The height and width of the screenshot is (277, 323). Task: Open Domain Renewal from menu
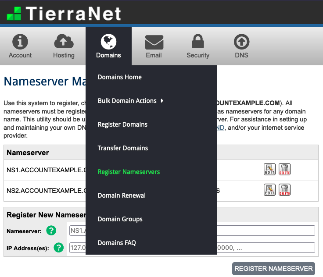pos(122,195)
